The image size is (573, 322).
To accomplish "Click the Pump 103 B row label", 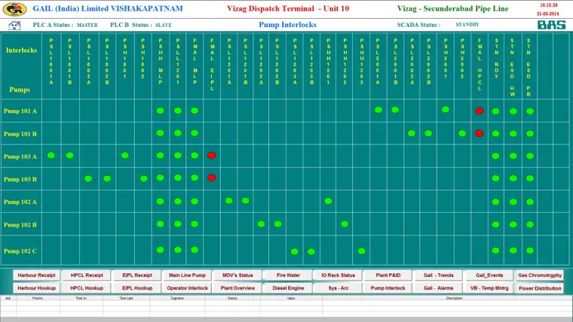I will [20, 179].
